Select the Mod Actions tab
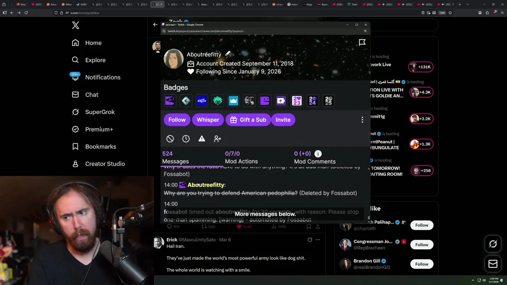 (241, 158)
